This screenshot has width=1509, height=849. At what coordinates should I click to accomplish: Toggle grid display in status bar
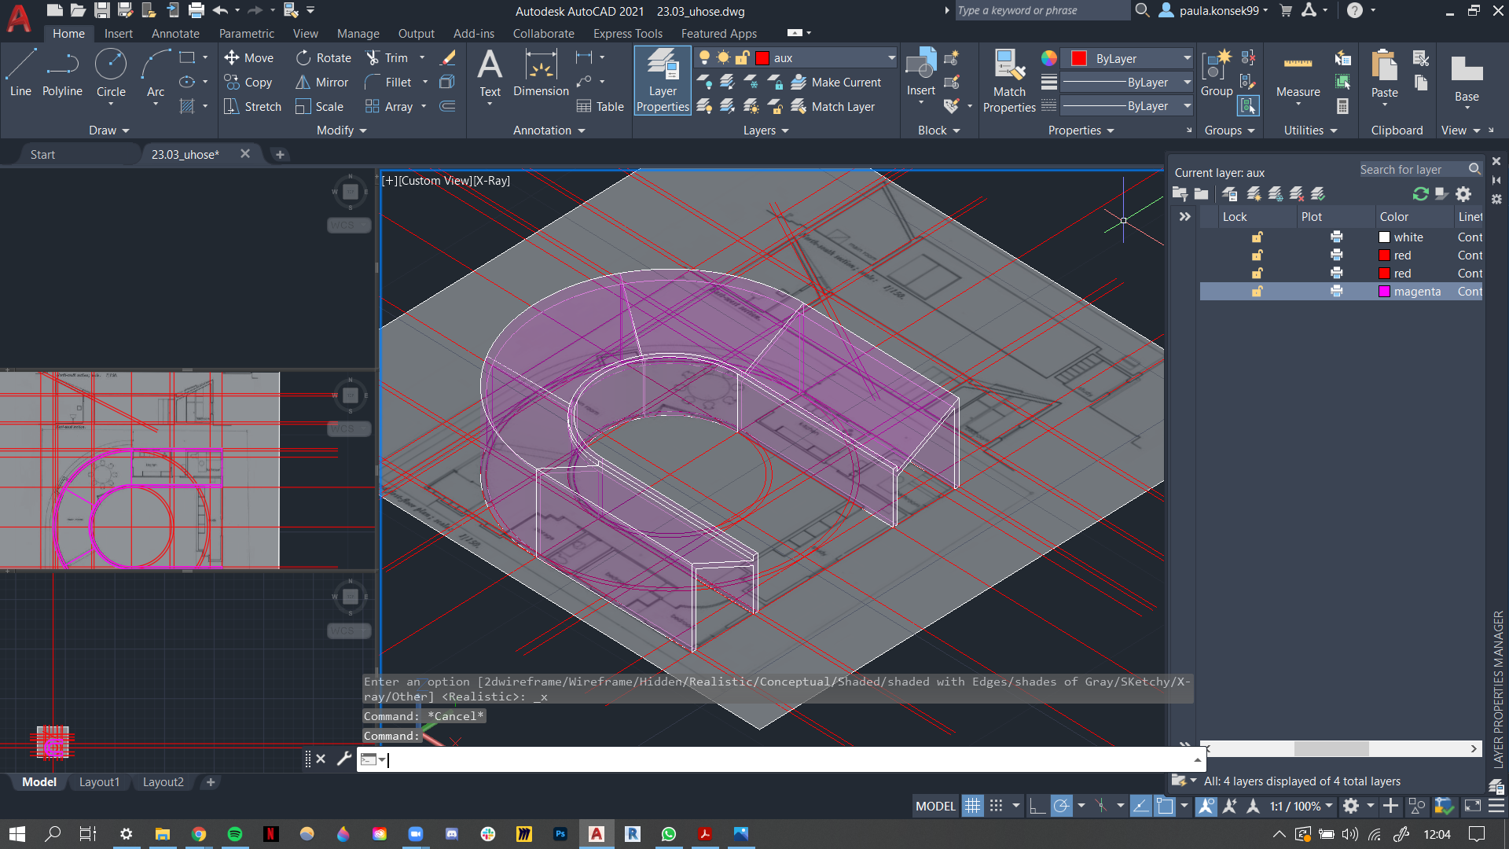pos(972,806)
